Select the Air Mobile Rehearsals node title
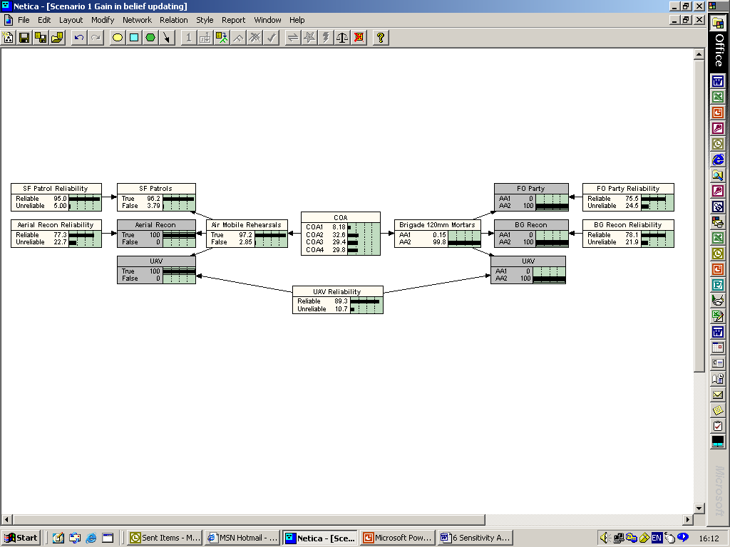This screenshot has width=730, height=547. (x=247, y=224)
